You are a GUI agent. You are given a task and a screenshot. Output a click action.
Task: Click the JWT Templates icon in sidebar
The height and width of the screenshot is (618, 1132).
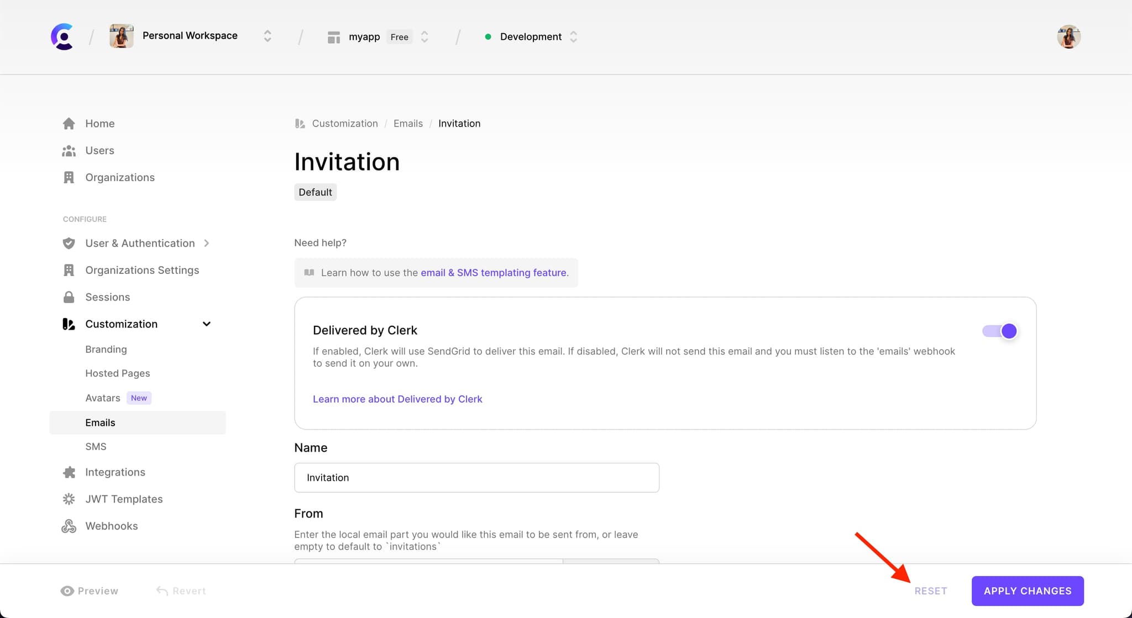tap(70, 499)
